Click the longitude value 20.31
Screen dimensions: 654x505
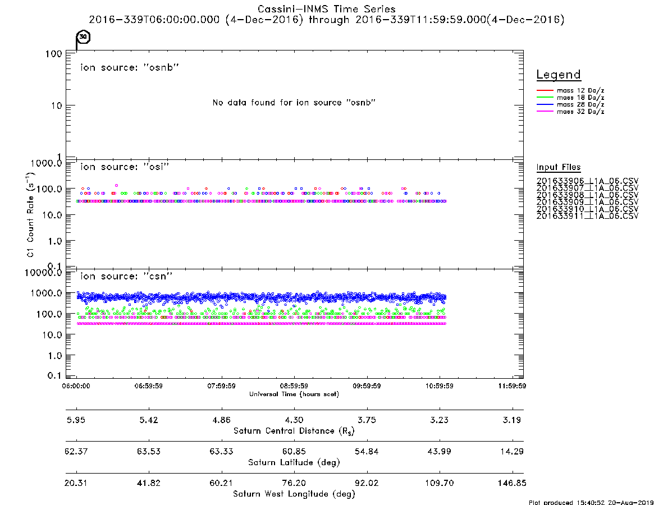[76, 483]
